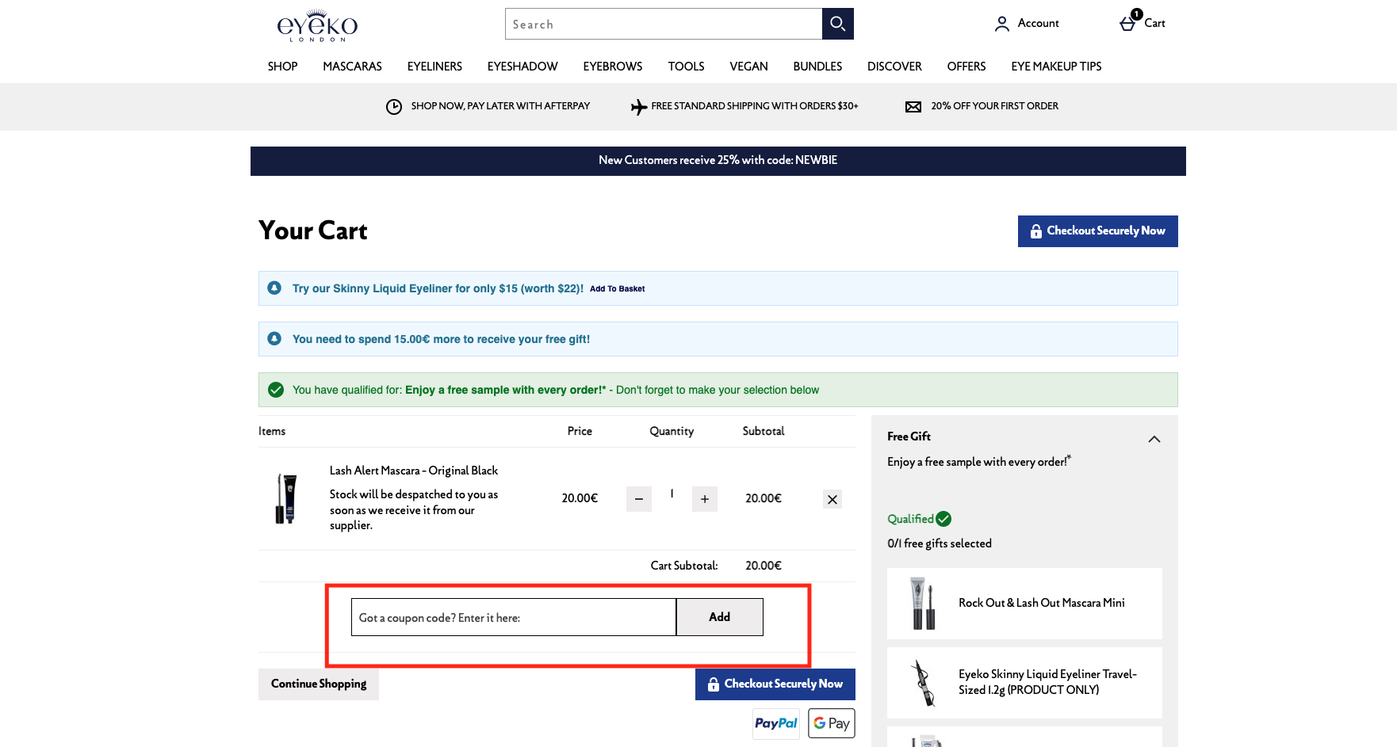
Task: Click Rock Out & Lash Out Mascara Mini name
Action: tap(1042, 603)
